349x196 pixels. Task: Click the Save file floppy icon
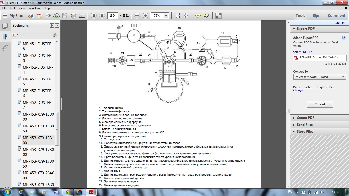click(65, 16)
